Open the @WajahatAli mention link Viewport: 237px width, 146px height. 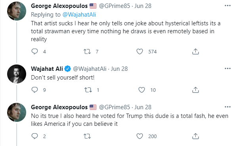(x=79, y=15)
